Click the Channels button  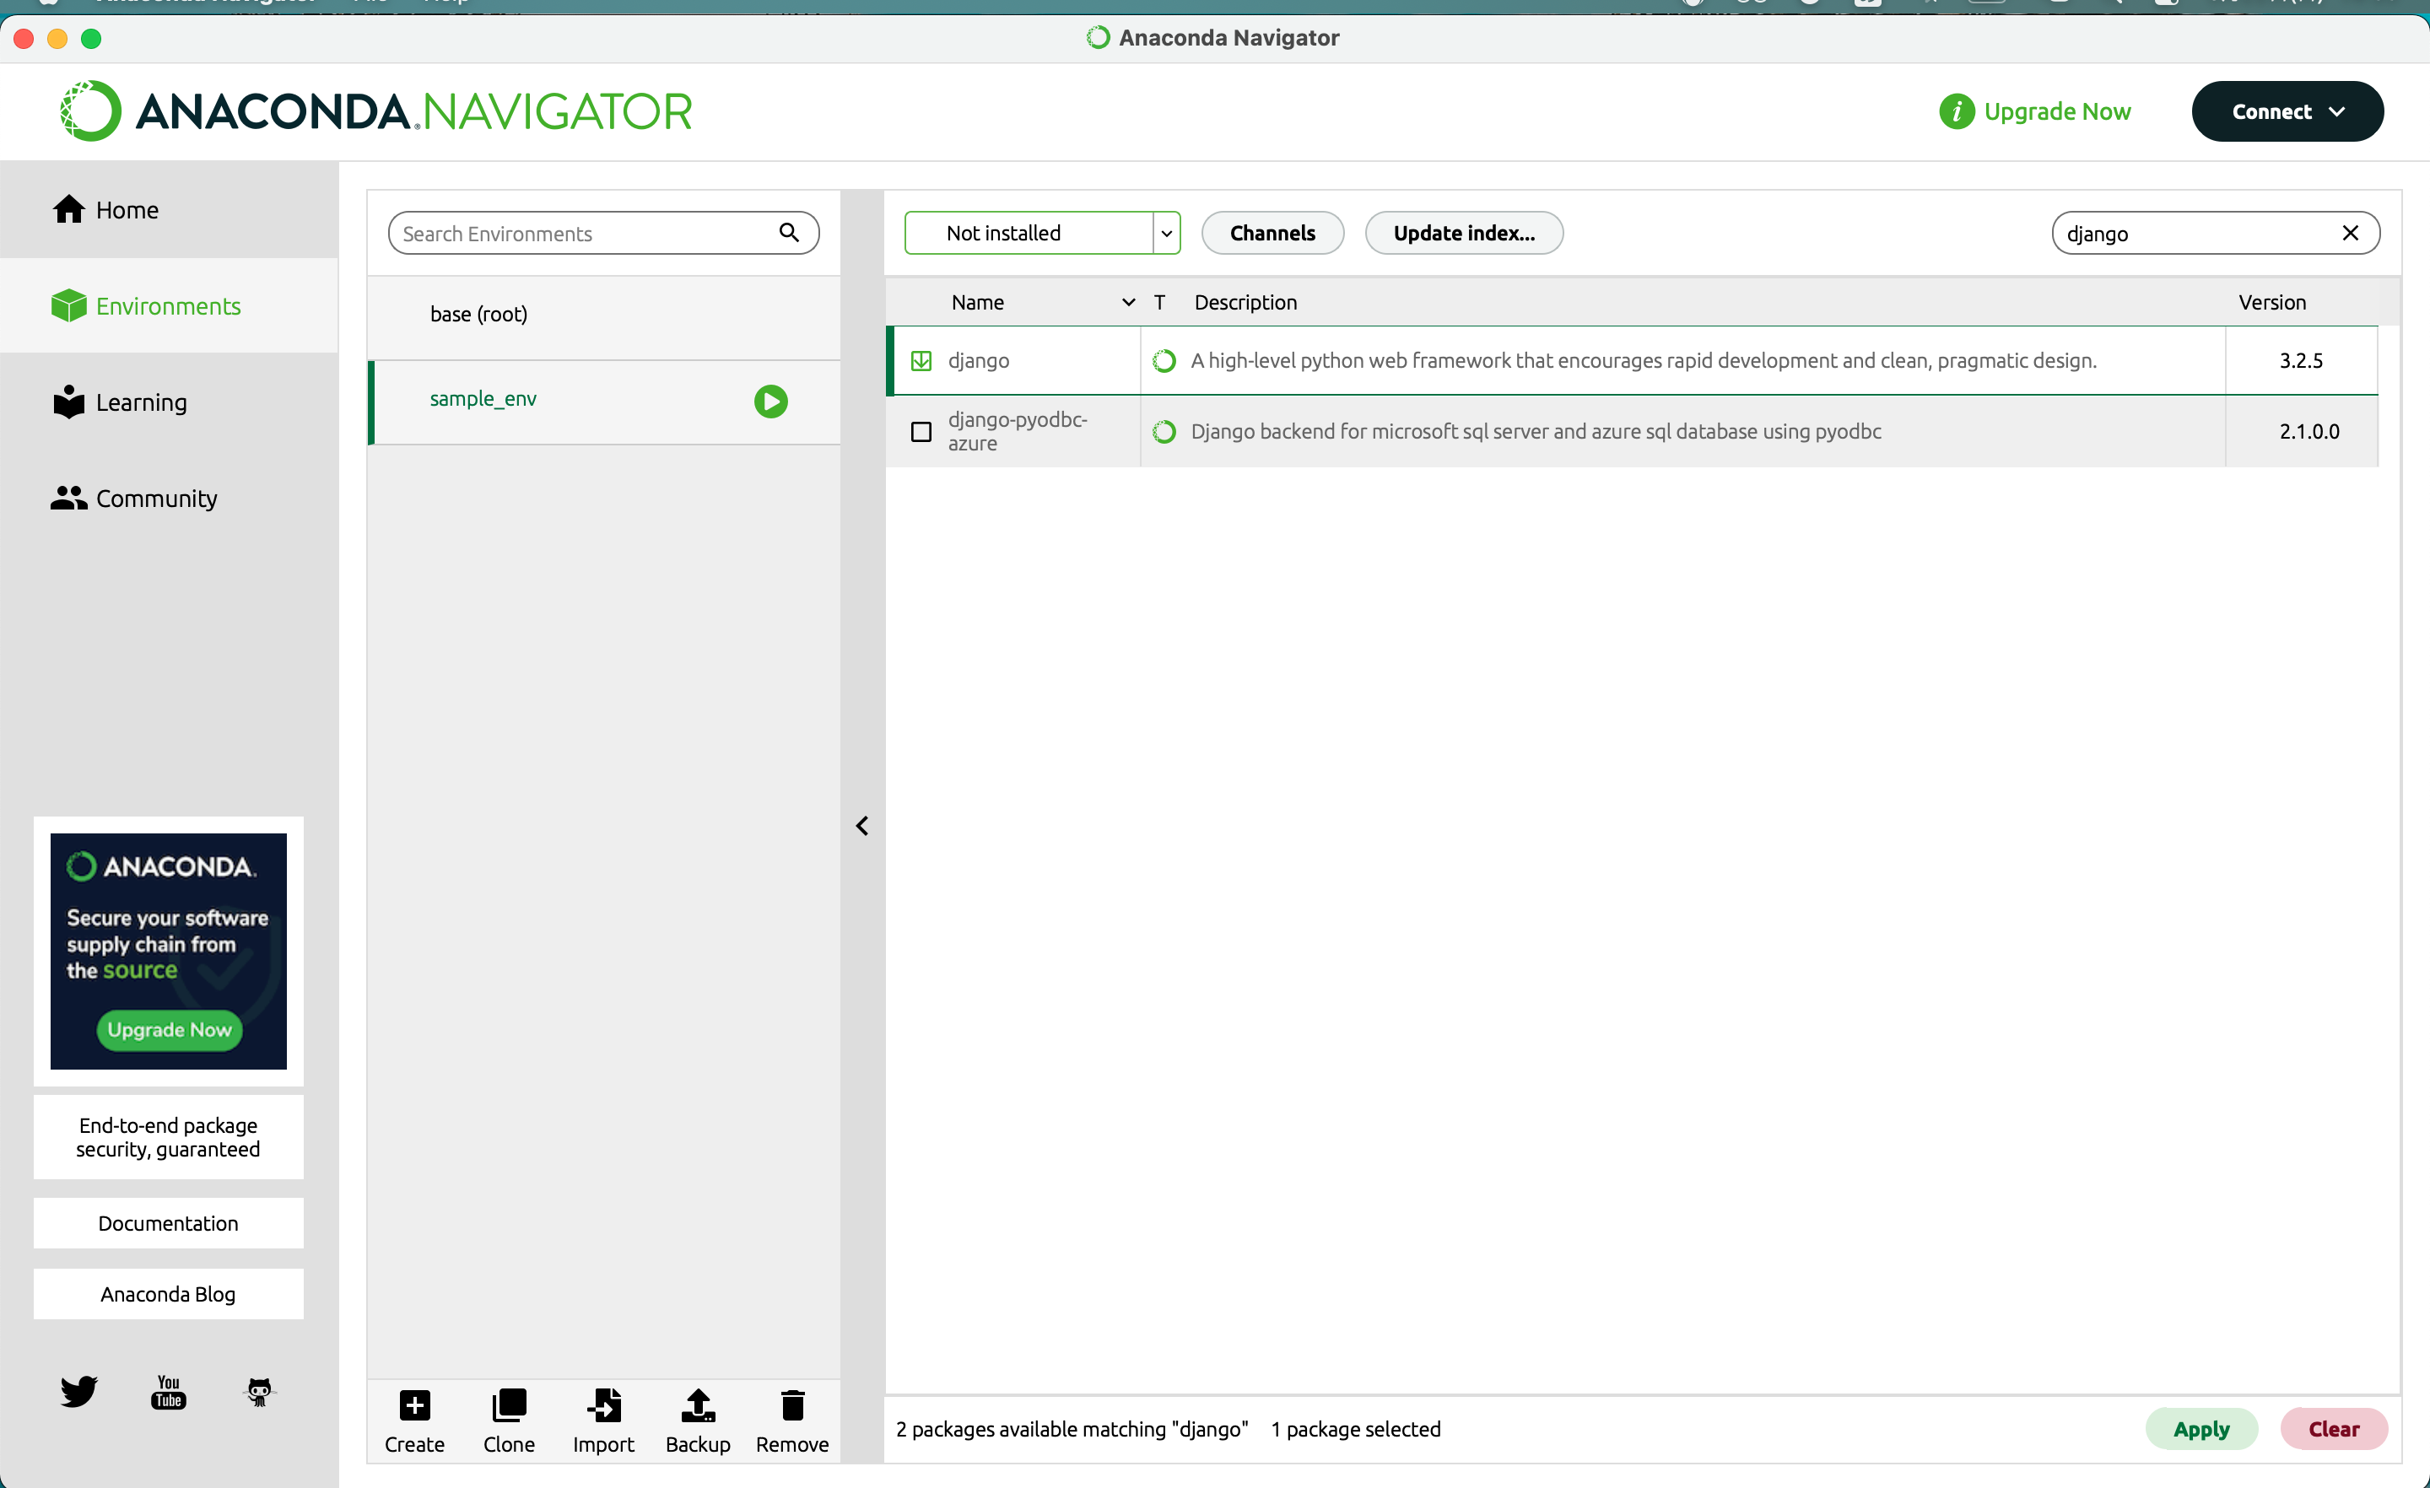tap(1272, 233)
